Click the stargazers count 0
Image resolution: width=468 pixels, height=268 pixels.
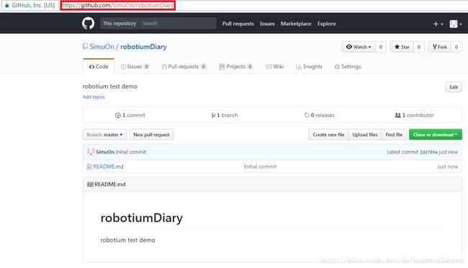pyautogui.click(x=419, y=47)
